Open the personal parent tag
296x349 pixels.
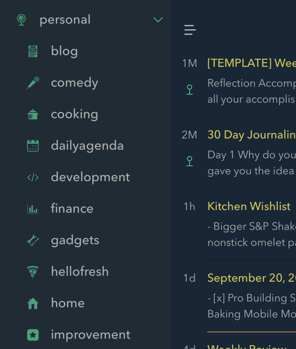click(x=65, y=19)
